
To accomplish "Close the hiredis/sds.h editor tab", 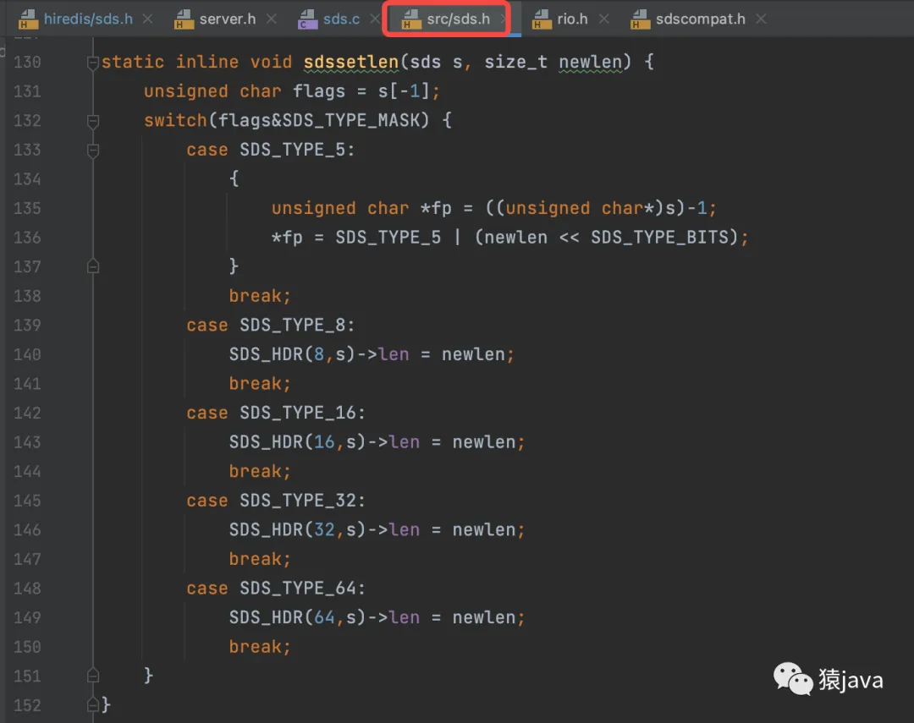I will coord(148,19).
